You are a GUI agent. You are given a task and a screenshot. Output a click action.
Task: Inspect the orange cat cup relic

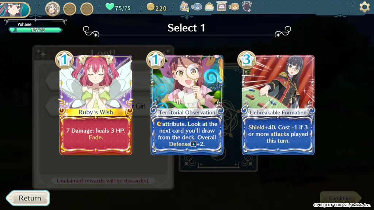click(234, 7)
